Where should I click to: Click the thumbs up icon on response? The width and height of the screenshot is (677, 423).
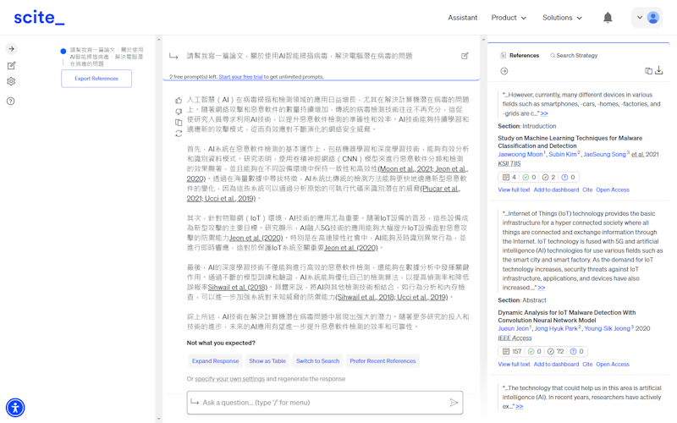click(179, 101)
